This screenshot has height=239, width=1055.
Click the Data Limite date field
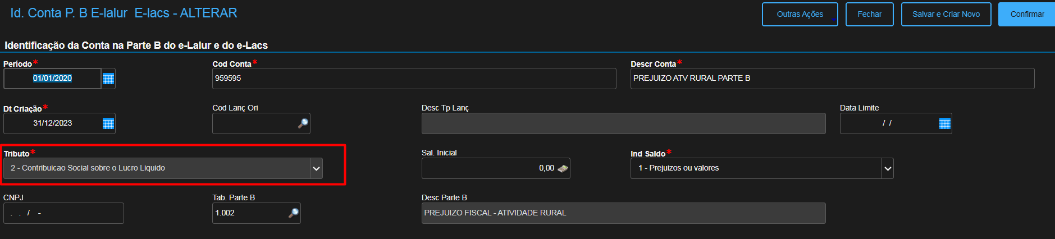click(x=887, y=123)
